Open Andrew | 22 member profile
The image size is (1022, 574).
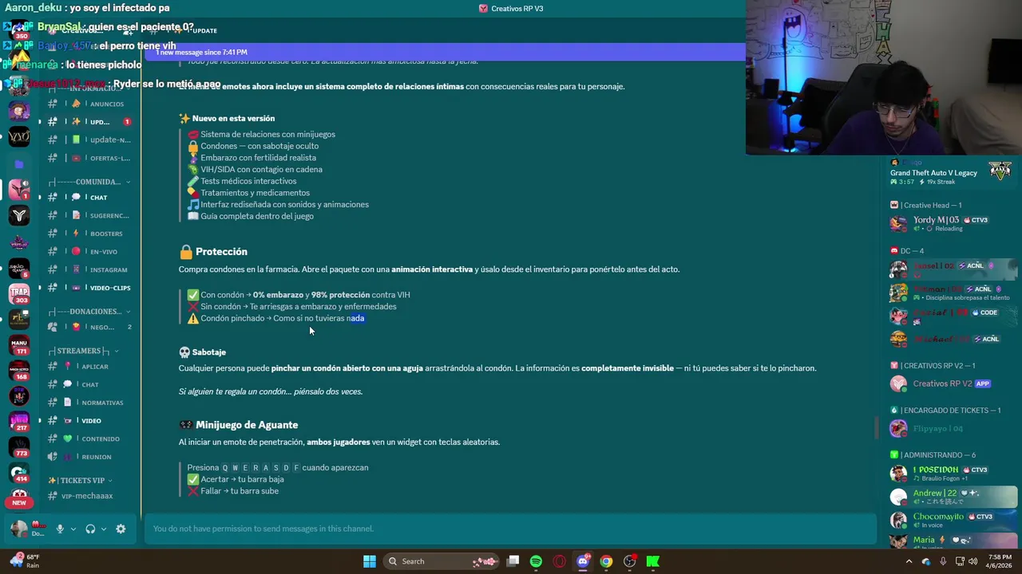point(953,497)
